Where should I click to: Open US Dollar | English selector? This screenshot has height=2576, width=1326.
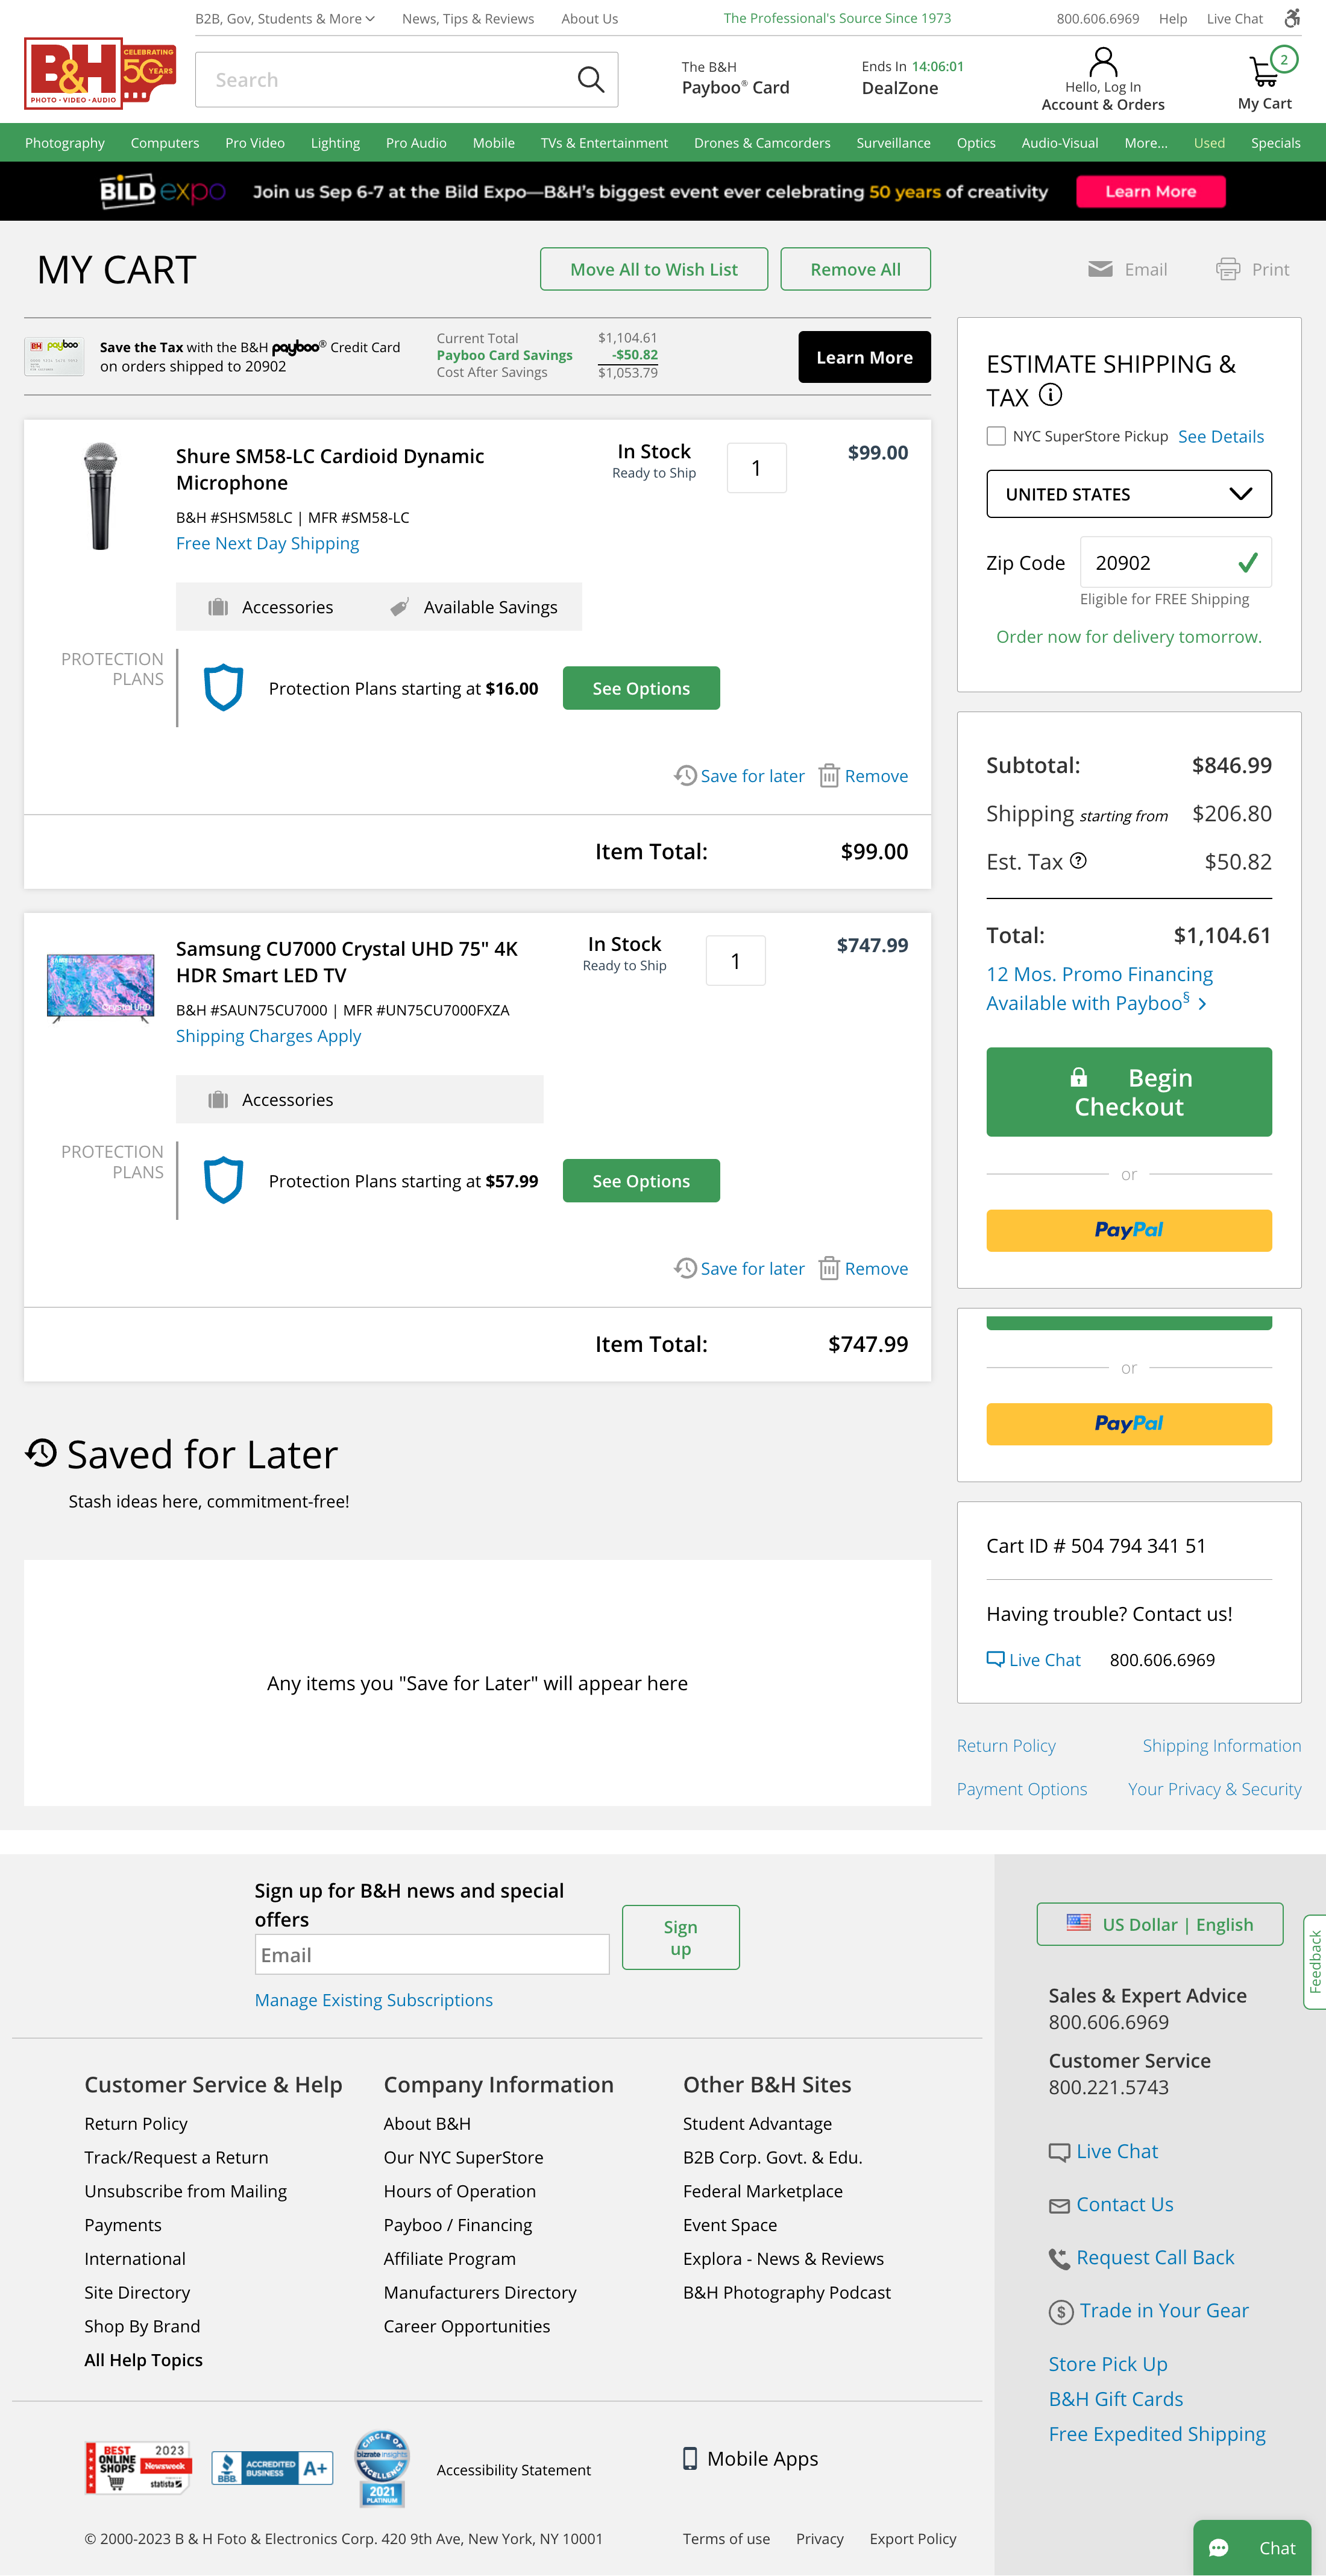[x=1159, y=1924]
